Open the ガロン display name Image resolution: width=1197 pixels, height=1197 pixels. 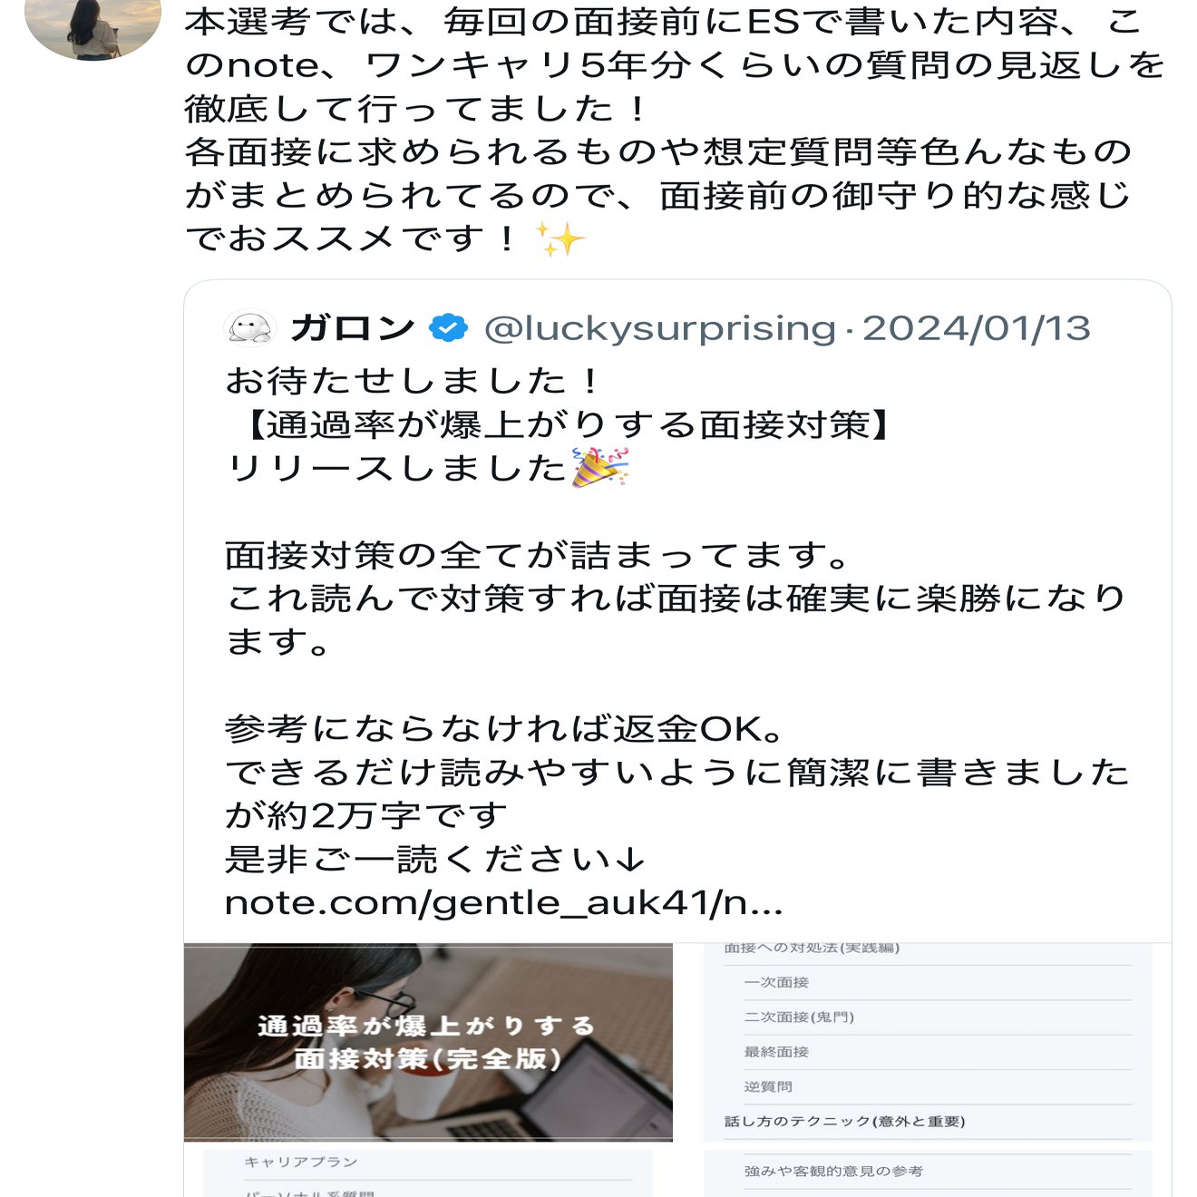(352, 328)
